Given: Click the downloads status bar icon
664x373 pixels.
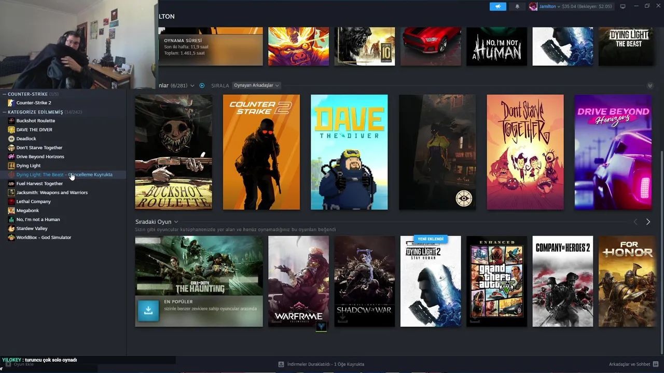Looking at the screenshot, I should pyautogui.click(x=281, y=364).
